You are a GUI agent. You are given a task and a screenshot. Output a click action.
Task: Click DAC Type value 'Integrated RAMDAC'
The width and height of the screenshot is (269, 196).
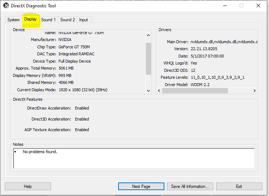click(x=76, y=54)
